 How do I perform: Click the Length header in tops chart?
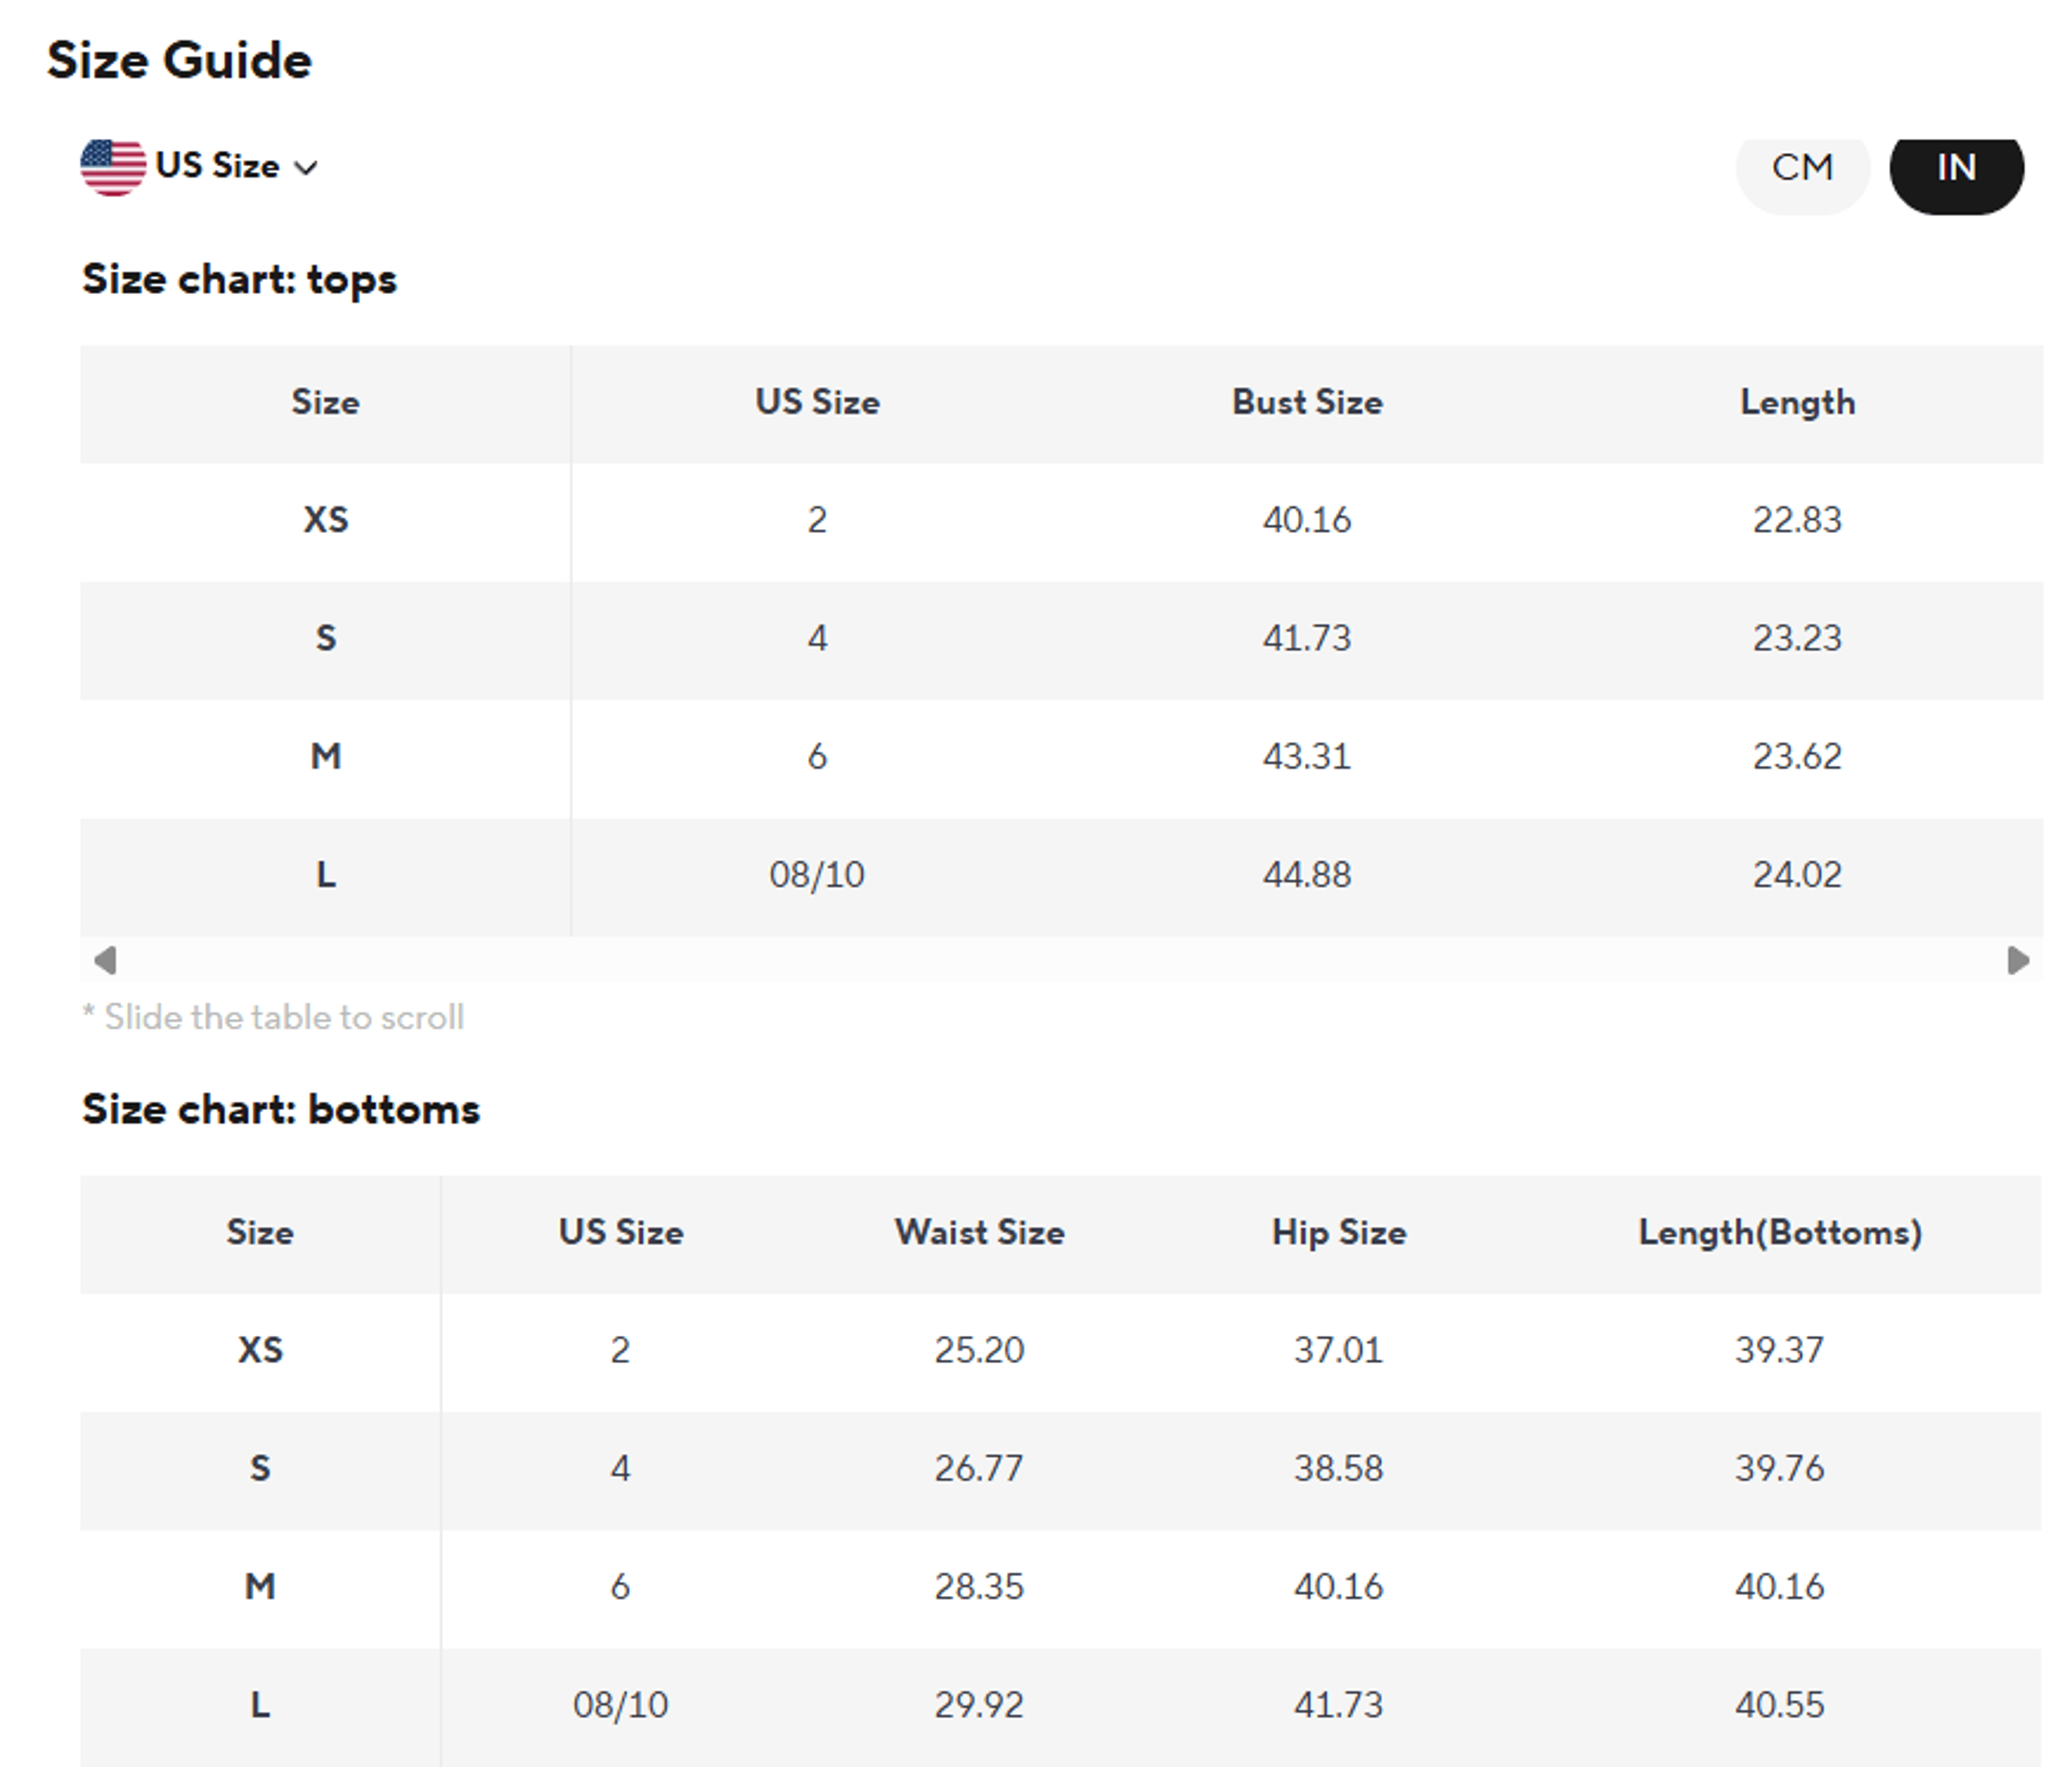pyautogui.click(x=1797, y=403)
